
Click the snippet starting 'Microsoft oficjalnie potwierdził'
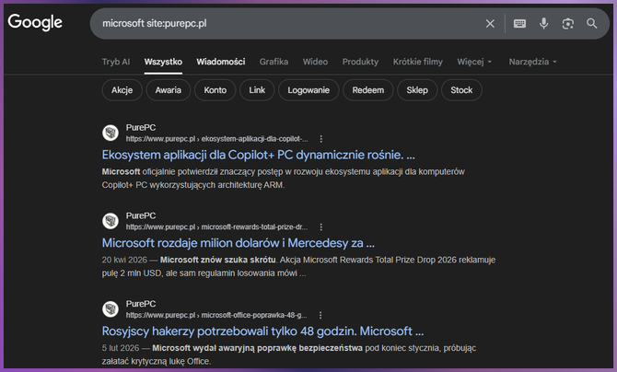[284, 179]
